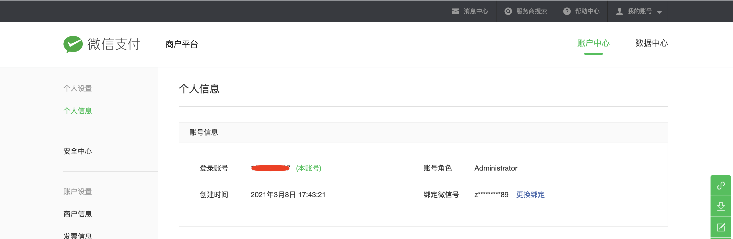Open the 我的账号 menu label
Image resolution: width=733 pixels, height=239 pixels.
[x=640, y=11]
